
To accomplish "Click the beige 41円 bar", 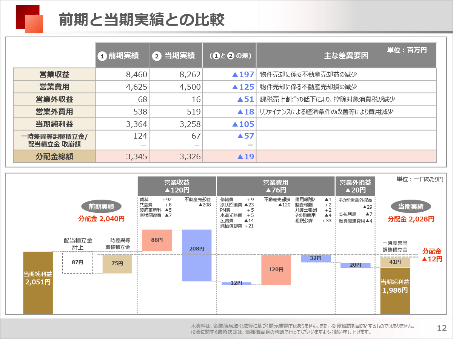I will 395,263.
